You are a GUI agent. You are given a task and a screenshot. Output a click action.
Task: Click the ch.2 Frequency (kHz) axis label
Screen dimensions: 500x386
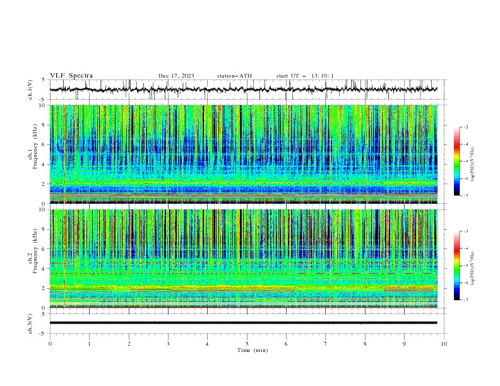point(33,251)
